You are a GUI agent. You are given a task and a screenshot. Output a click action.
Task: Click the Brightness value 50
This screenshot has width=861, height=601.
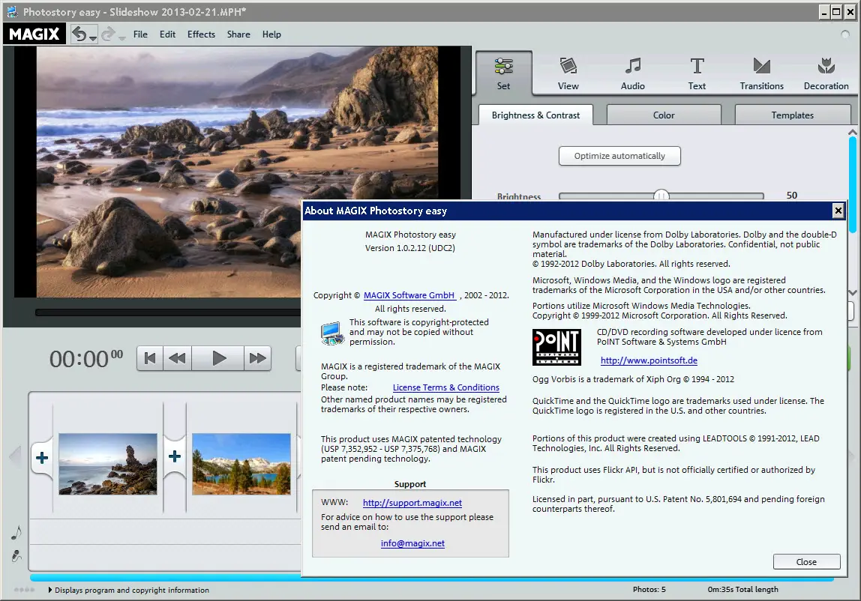[791, 196]
